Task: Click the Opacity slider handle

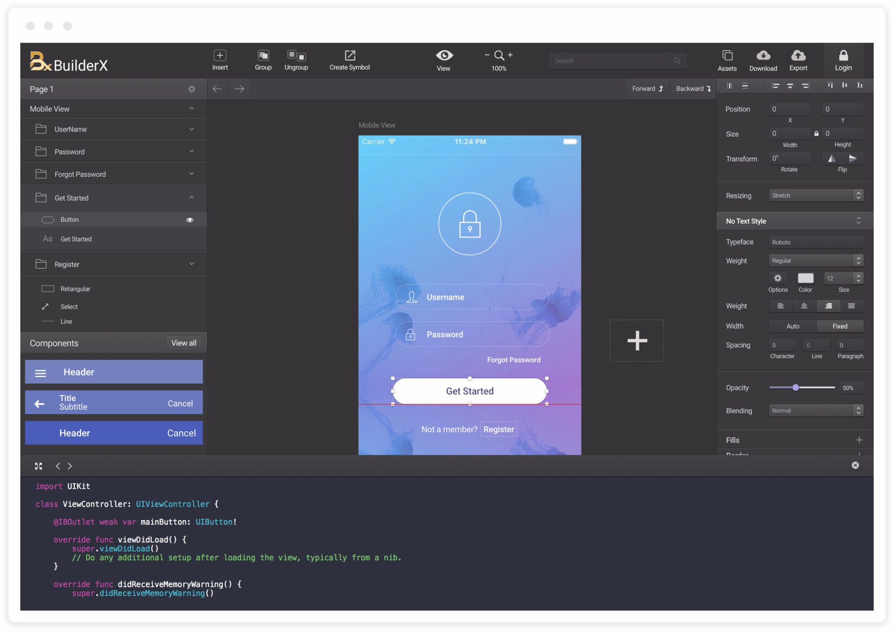Action: 795,388
